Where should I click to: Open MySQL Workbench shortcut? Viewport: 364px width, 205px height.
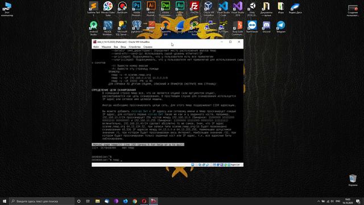click(107, 28)
